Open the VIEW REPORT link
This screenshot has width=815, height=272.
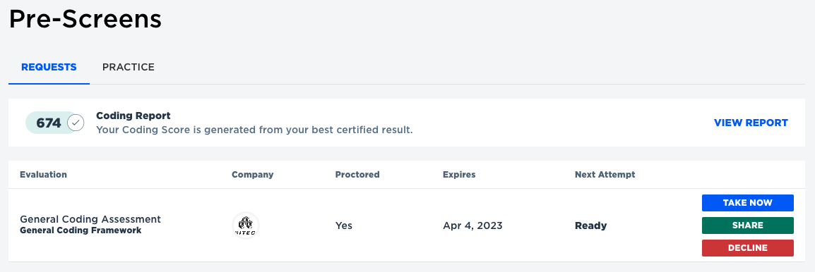point(751,123)
